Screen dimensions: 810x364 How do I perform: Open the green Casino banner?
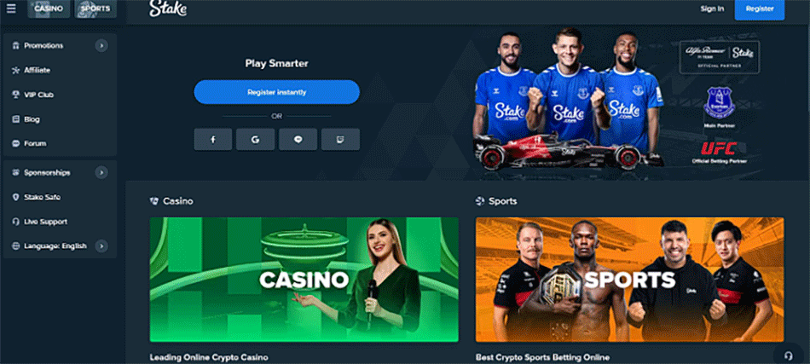pos(304,280)
